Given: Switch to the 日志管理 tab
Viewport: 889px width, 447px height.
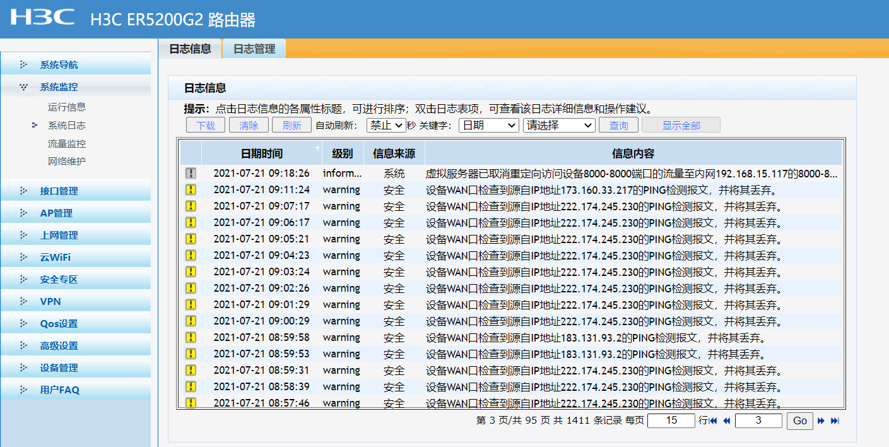Looking at the screenshot, I should [254, 49].
